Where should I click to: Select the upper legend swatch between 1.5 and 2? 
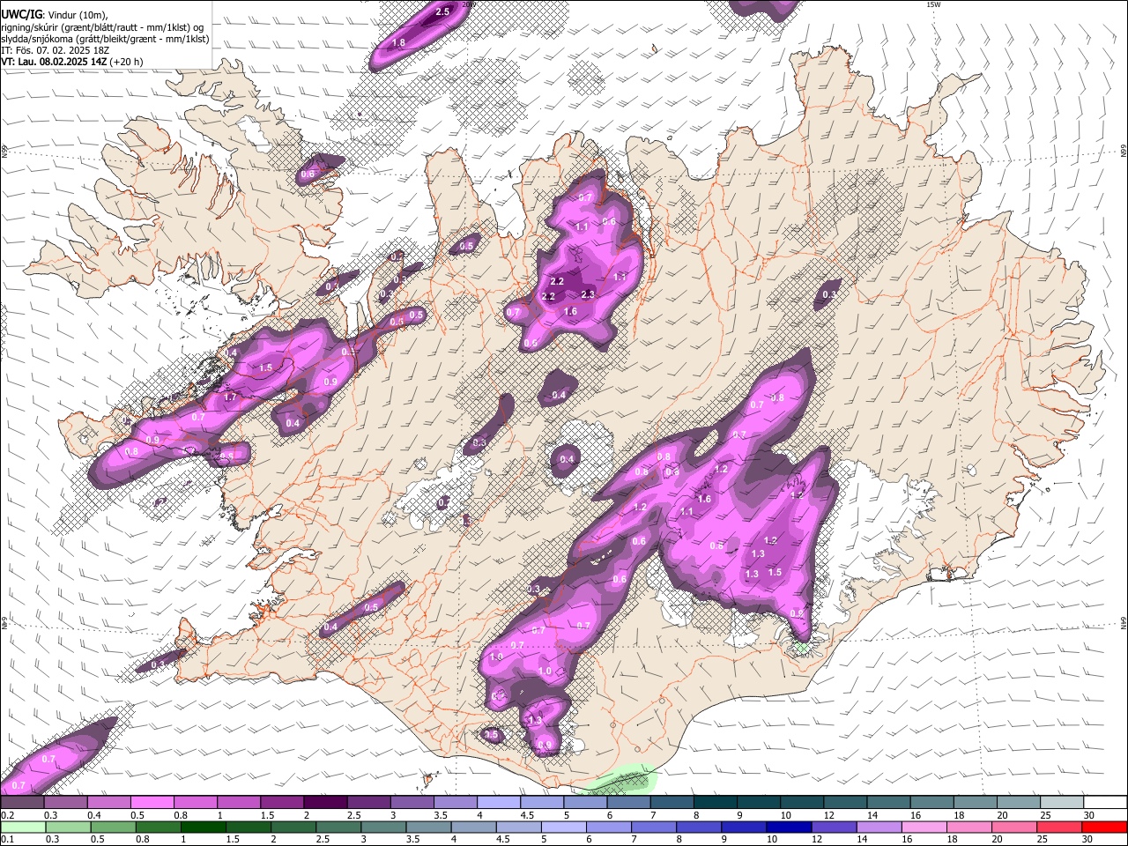click(282, 803)
